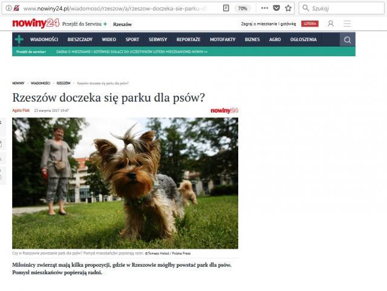
Task: Click the site search magnifier icon
Action: pyautogui.click(x=347, y=40)
